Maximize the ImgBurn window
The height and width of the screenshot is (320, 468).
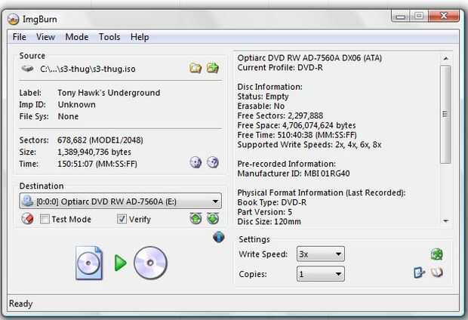point(419,16)
